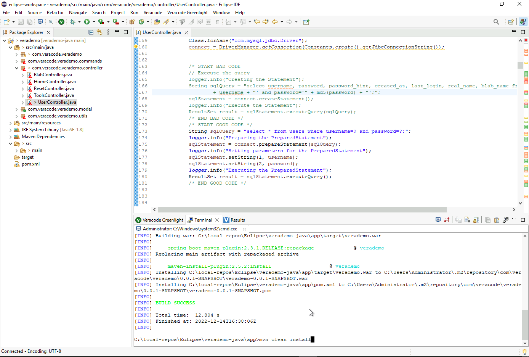The width and height of the screenshot is (529, 357).
Task: Select HomeController.java in Package Explorer
Action: pos(55,82)
